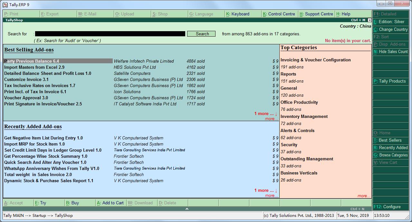Show more Top Categories
The image size is (412, 222).
[x=364, y=196]
